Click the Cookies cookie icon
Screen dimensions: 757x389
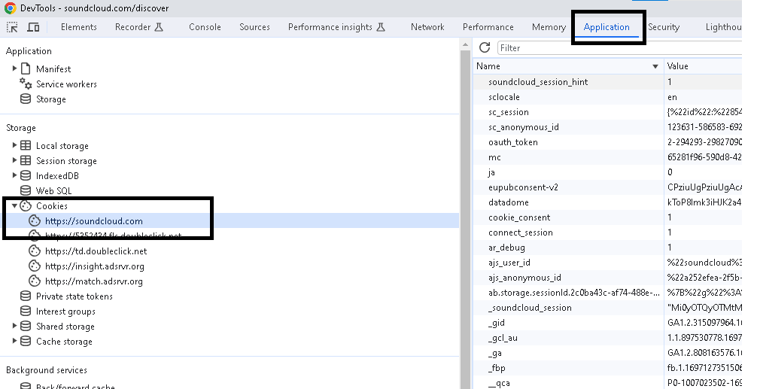click(26, 205)
